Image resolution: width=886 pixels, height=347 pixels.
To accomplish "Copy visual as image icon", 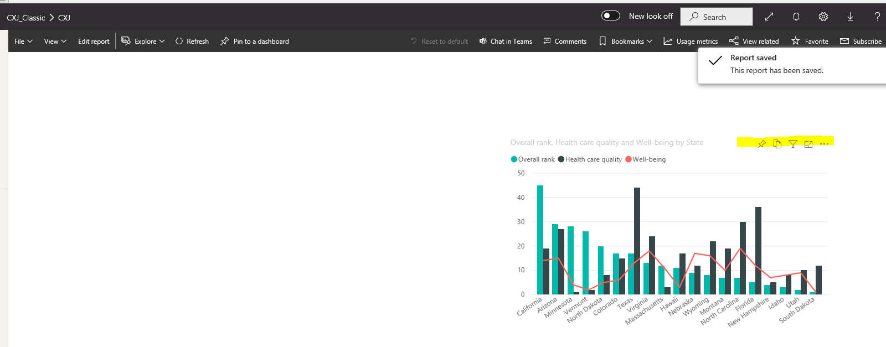I will point(777,144).
